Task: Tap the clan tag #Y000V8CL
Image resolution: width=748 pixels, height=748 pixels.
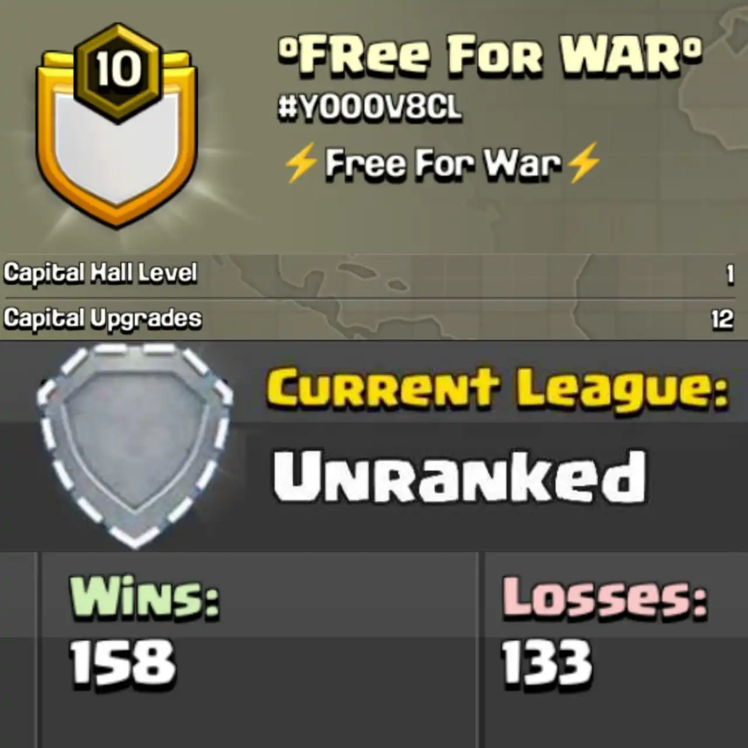Action: [370, 108]
